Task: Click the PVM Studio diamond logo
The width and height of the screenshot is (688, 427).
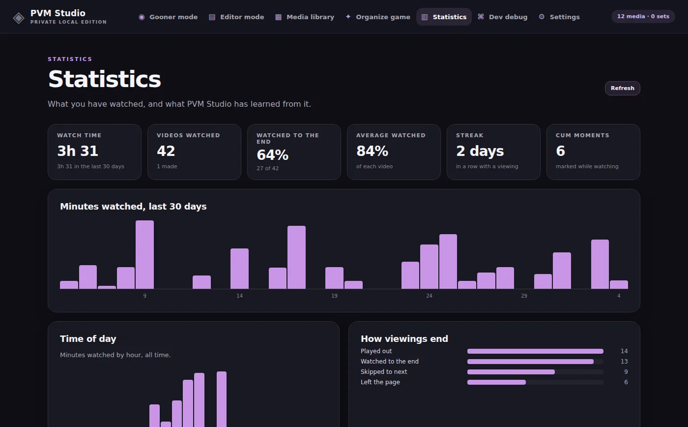Action: point(19,18)
